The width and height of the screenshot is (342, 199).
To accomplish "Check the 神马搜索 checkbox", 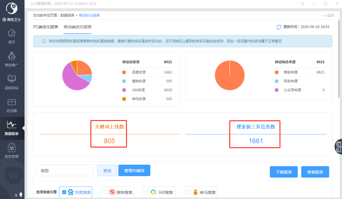I will click(189, 192).
